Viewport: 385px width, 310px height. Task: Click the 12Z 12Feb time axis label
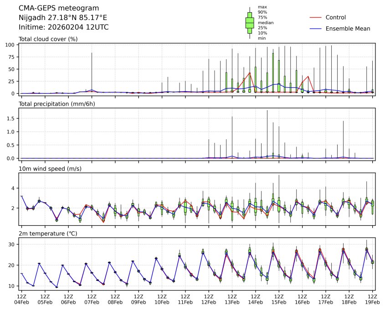point(209,299)
